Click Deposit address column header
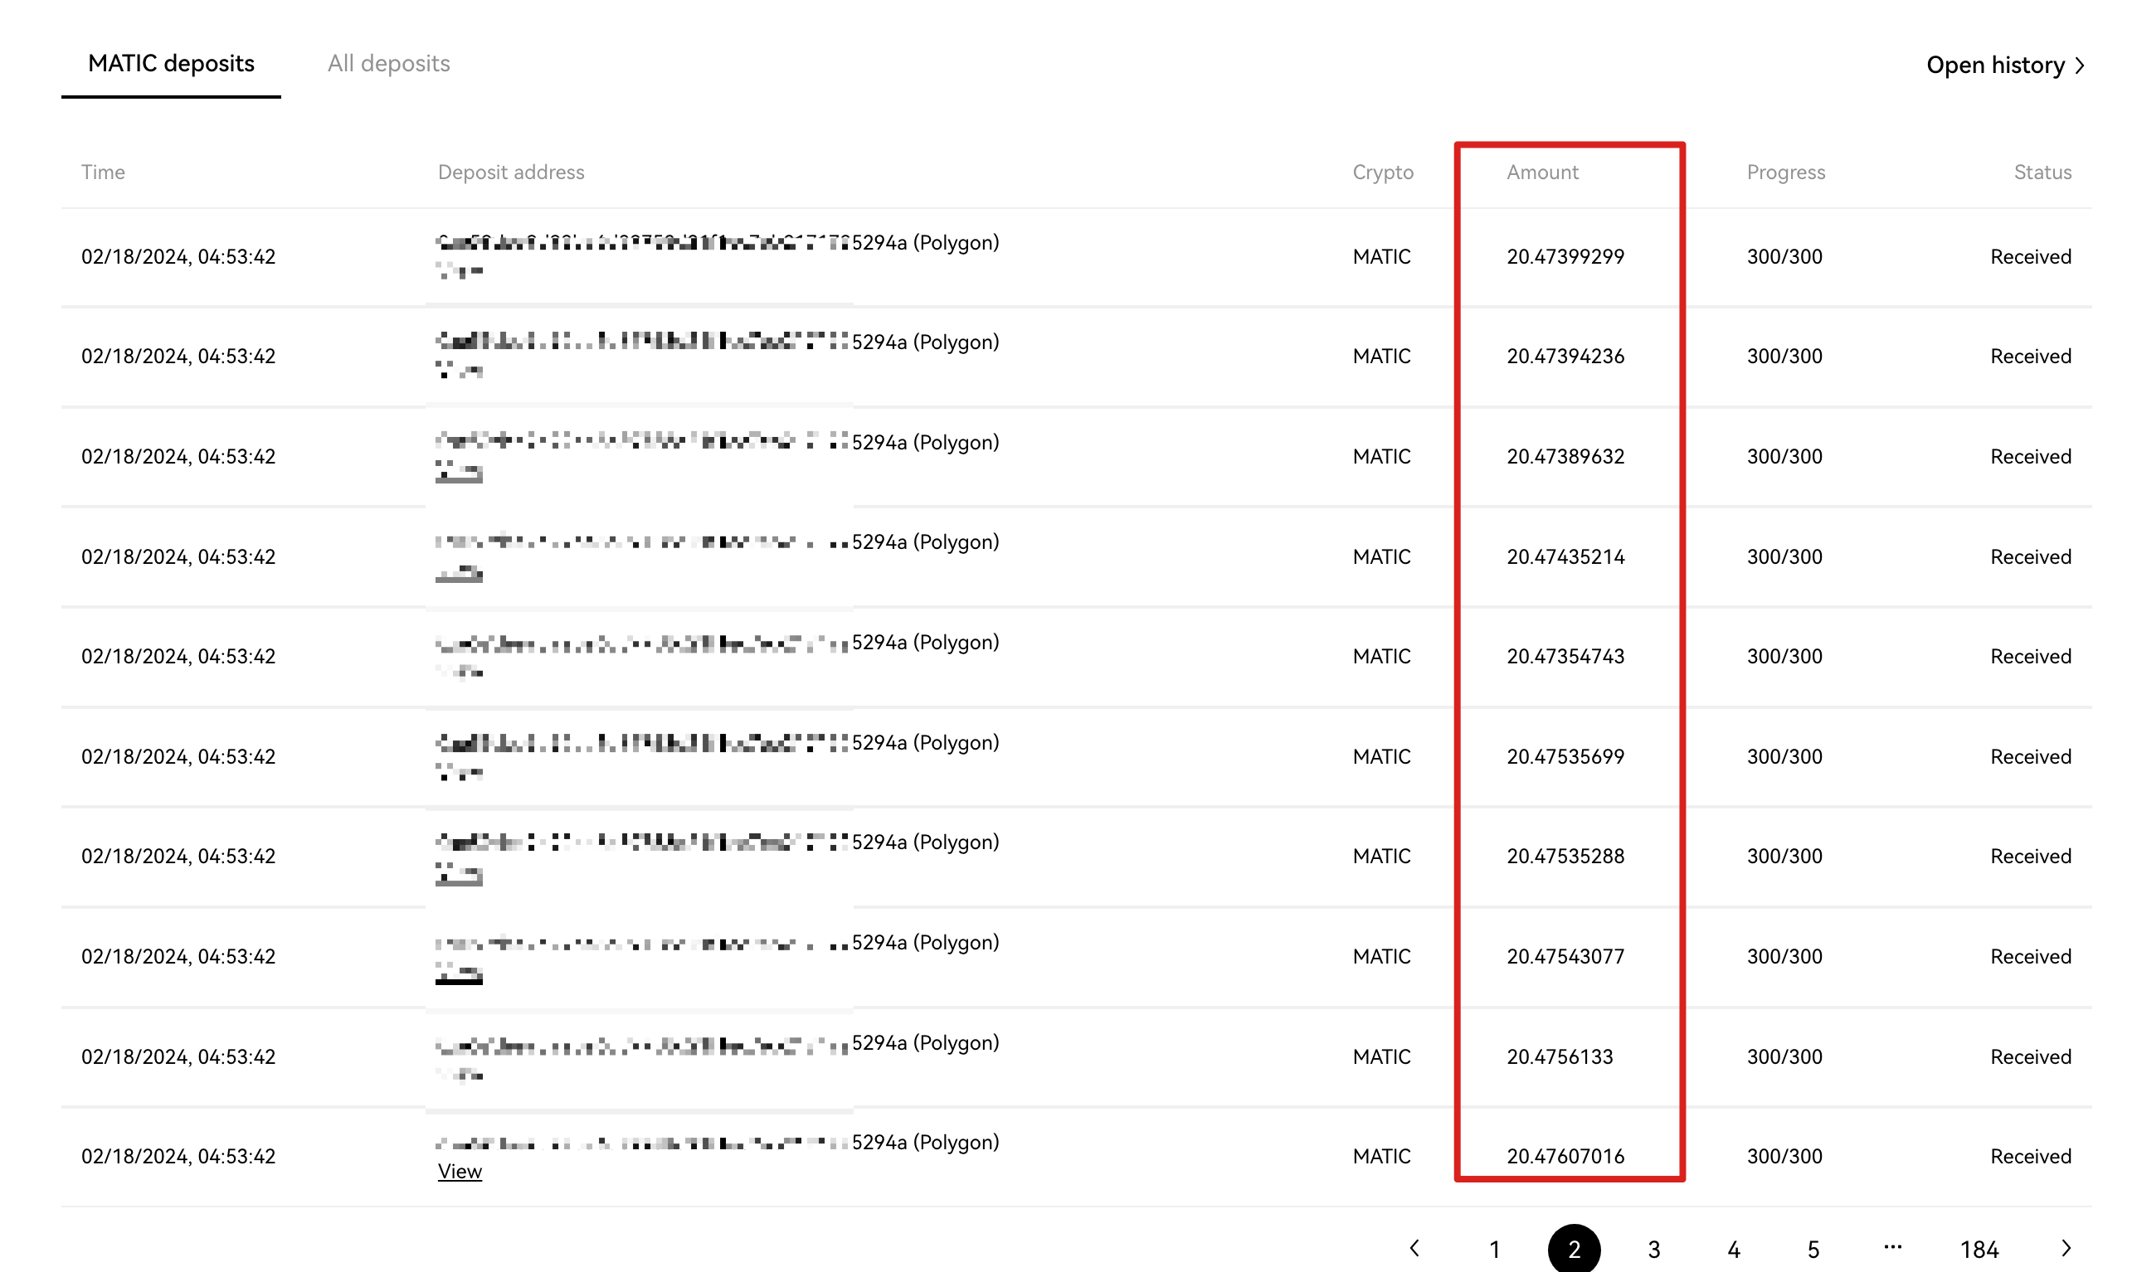The image size is (2137, 1272). (511, 172)
